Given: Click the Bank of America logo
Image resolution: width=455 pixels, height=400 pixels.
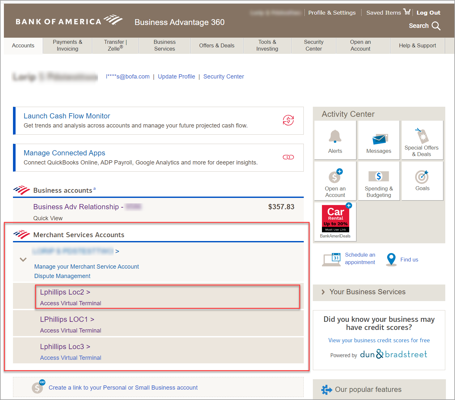Looking at the screenshot, I should (x=69, y=20).
